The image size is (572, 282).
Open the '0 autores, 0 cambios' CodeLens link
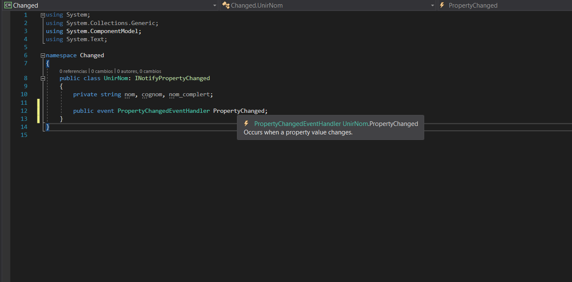[x=139, y=71]
